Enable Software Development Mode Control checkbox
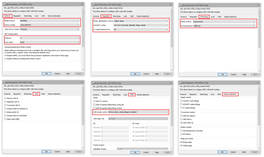This screenshot has width=264, height=157. pos(5,59)
